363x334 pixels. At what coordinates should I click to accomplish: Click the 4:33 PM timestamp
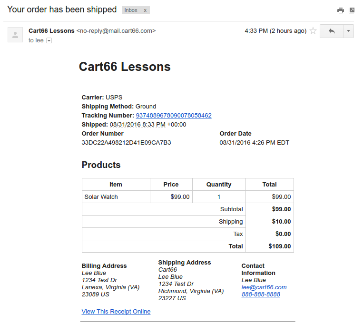275,31
